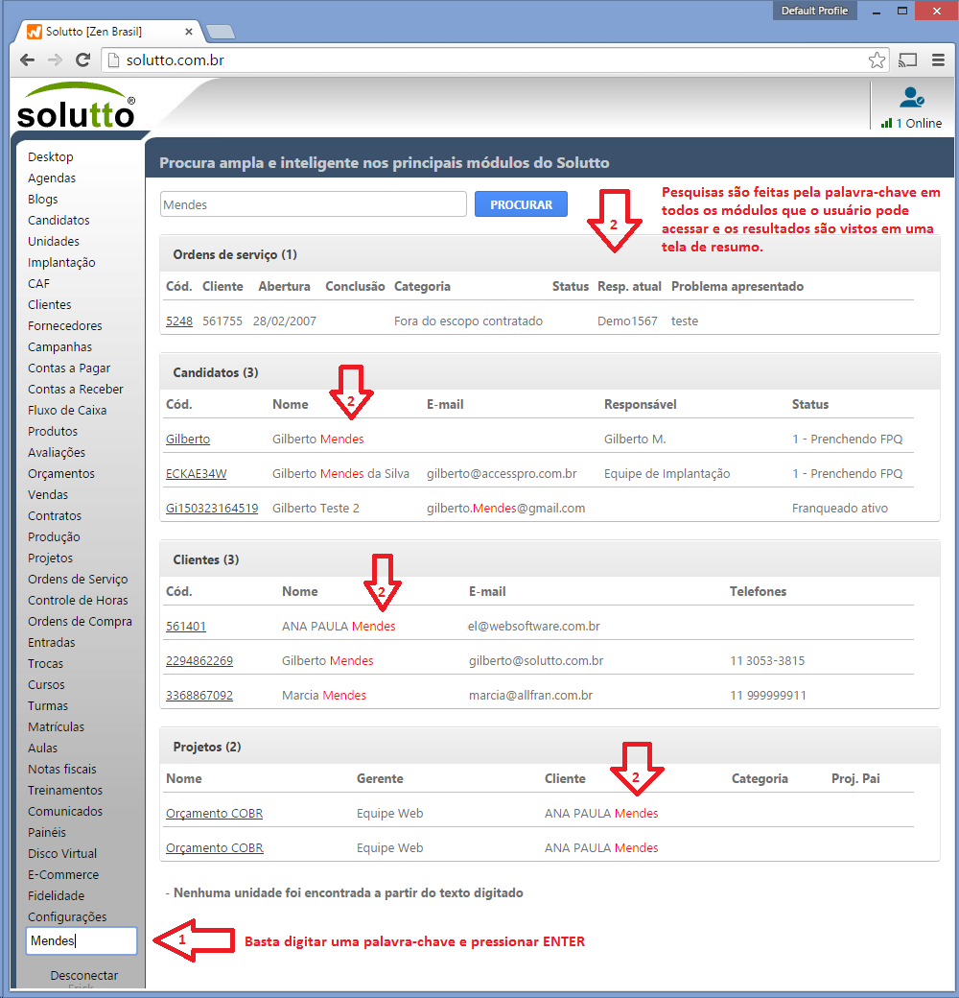Open Avaliações in the sidebar

coord(56,452)
